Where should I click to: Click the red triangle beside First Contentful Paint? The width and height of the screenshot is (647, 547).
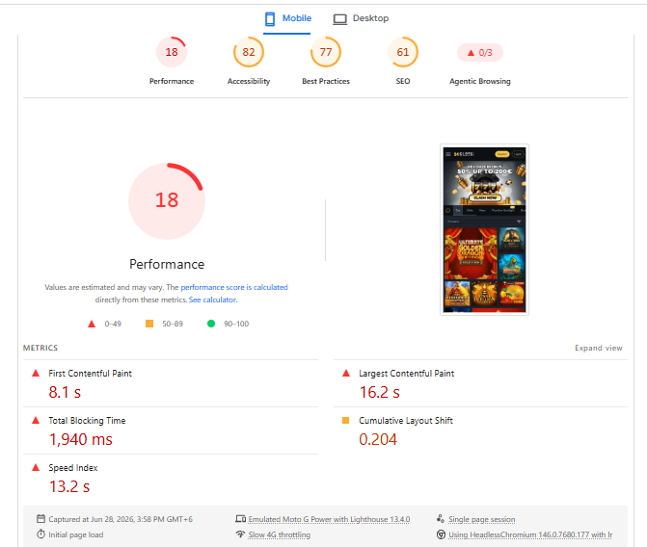point(36,373)
